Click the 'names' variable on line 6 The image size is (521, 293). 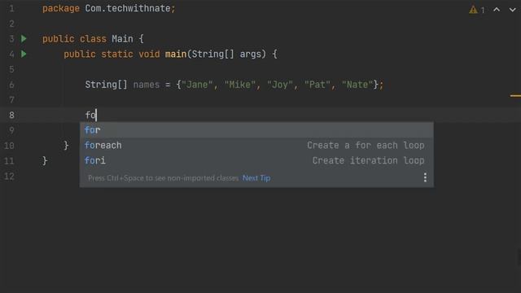click(x=147, y=85)
